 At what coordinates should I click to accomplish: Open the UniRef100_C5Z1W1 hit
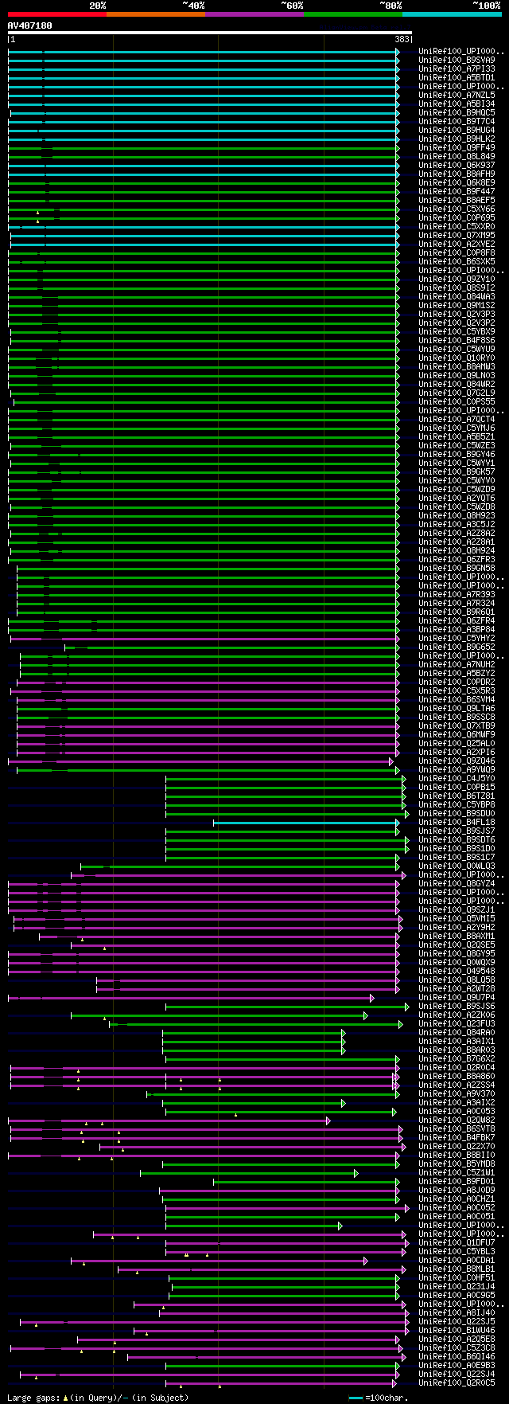tap(457, 1172)
